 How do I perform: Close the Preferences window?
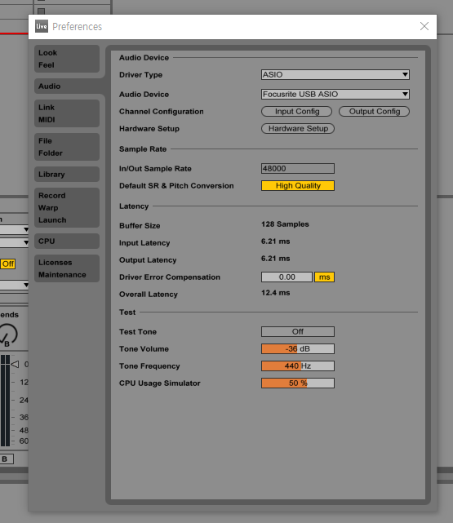(x=424, y=26)
